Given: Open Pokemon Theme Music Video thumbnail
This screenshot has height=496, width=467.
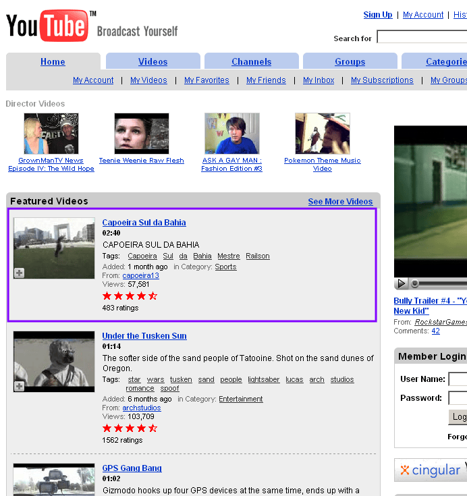Looking at the screenshot, I should [323, 134].
